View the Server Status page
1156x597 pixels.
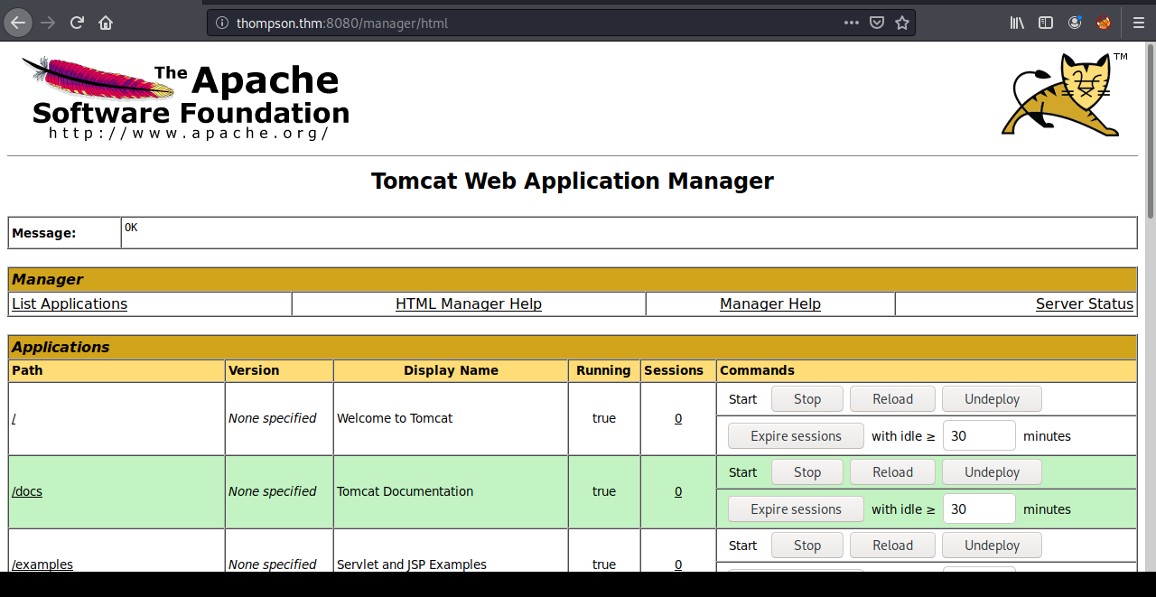(x=1084, y=303)
